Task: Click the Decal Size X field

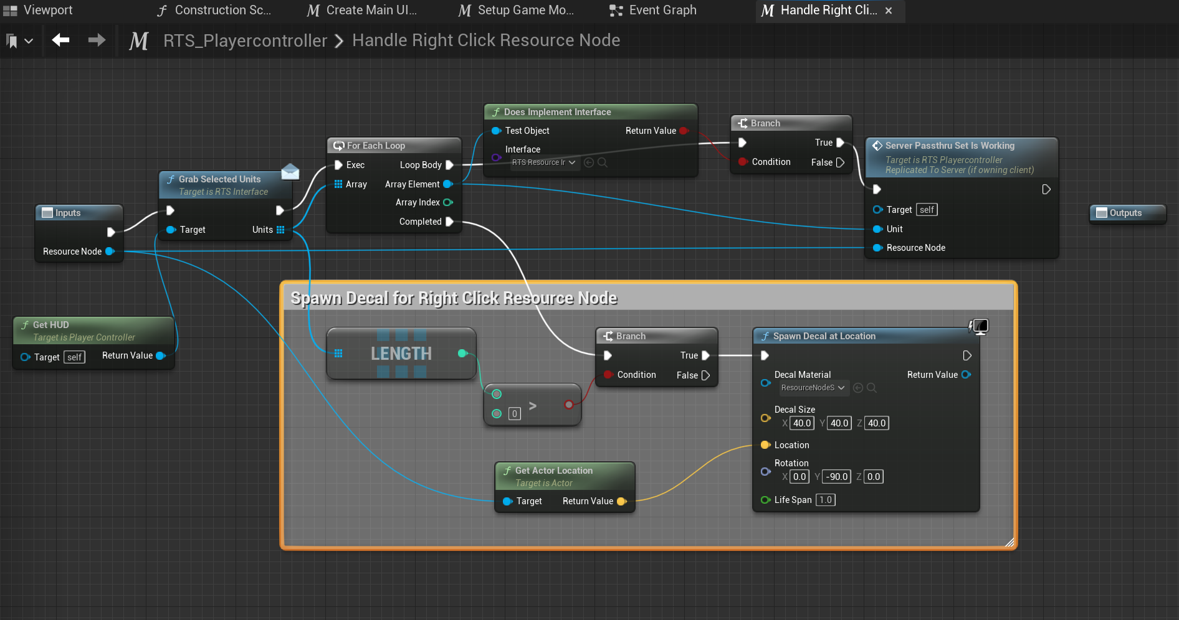Action: click(802, 423)
